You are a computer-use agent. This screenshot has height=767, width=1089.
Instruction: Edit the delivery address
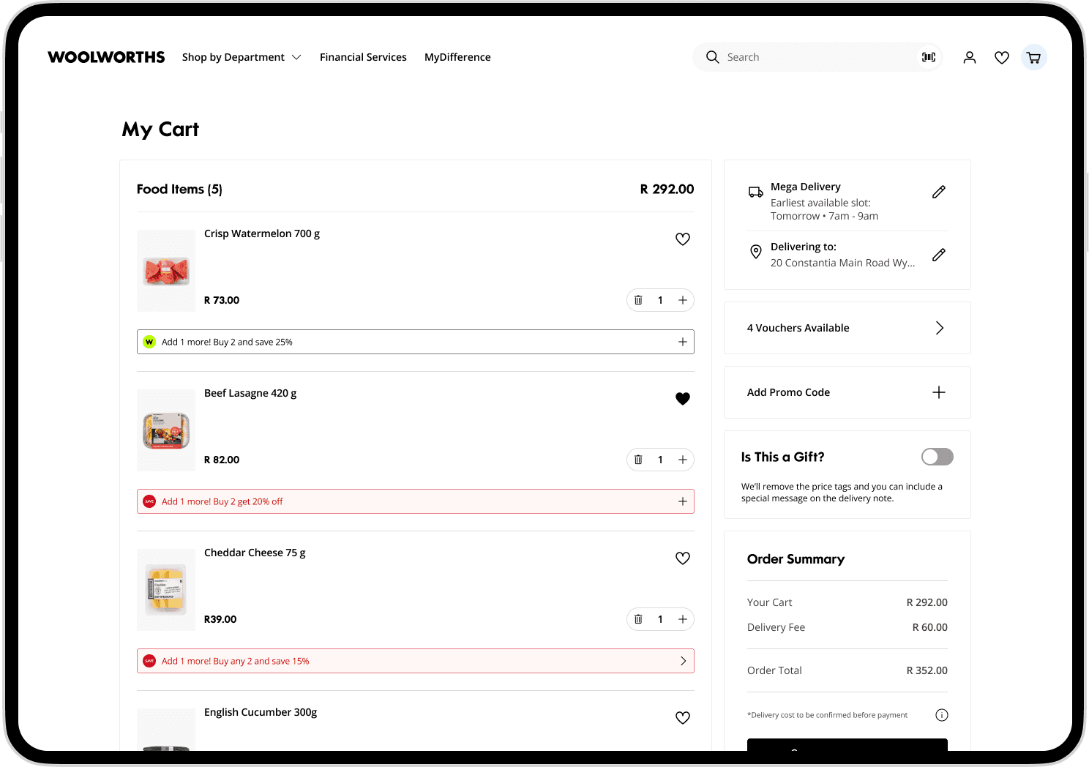pos(939,255)
